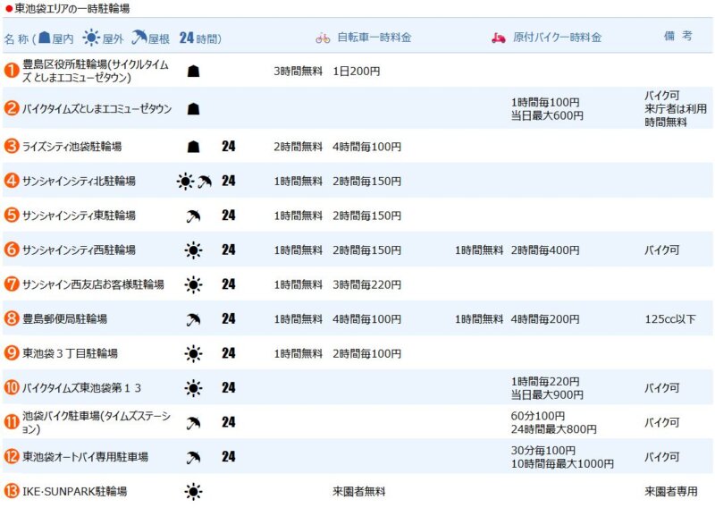
Task: Click the 屋内 indoor legend icon
Action: point(44,38)
